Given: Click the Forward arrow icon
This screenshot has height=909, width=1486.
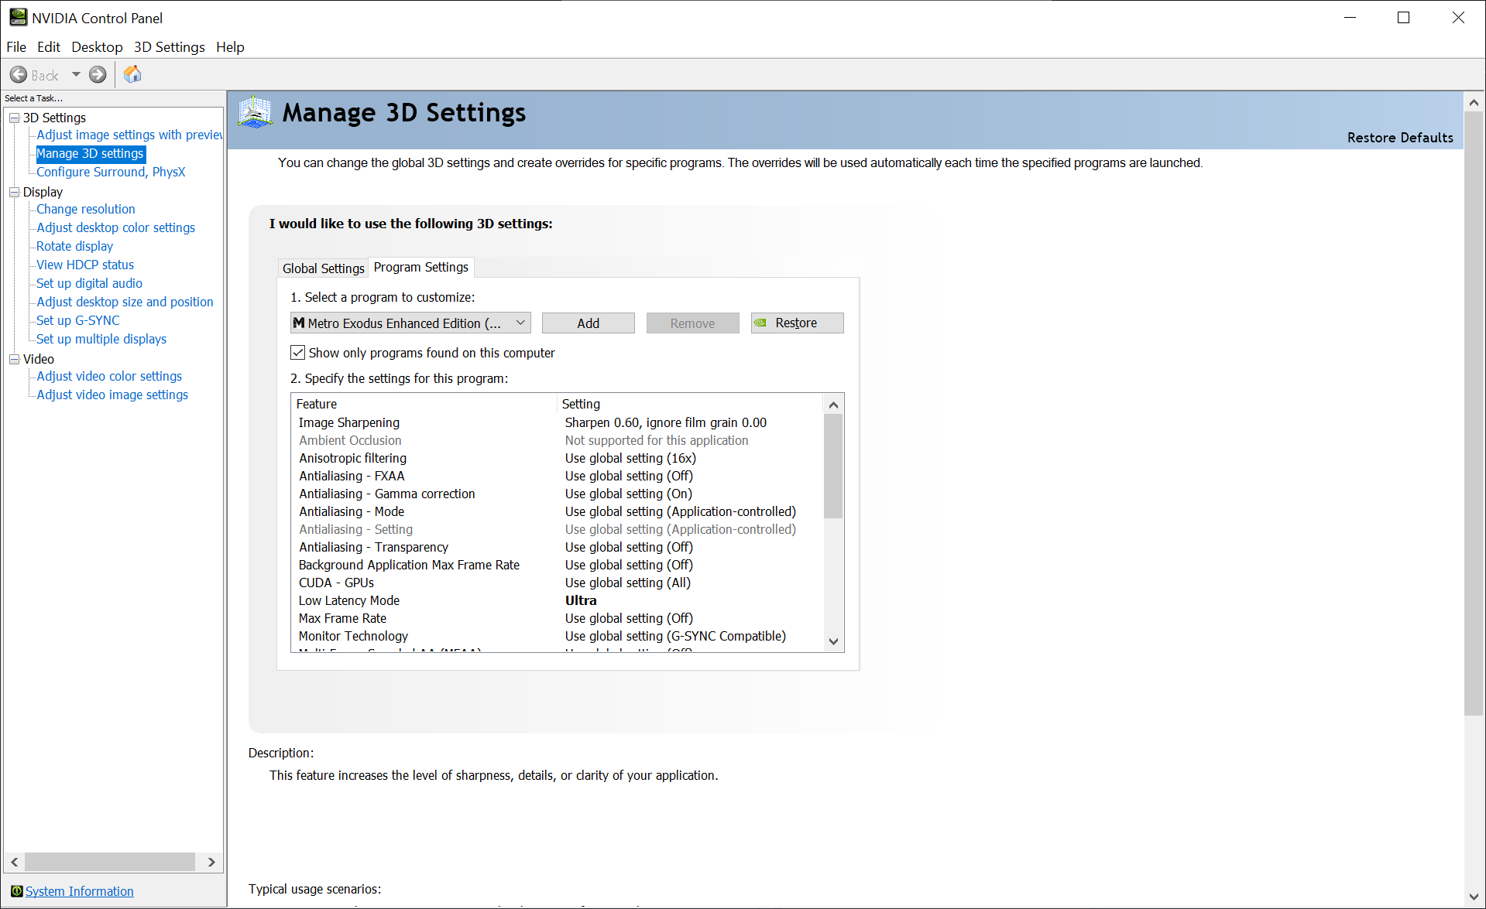Looking at the screenshot, I should (98, 75).
